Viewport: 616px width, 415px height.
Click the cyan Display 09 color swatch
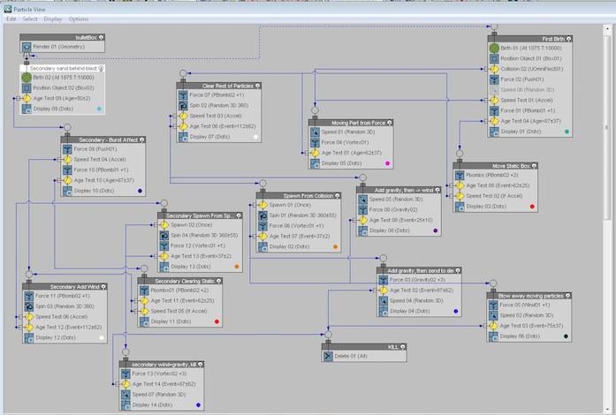pos(99,109)
